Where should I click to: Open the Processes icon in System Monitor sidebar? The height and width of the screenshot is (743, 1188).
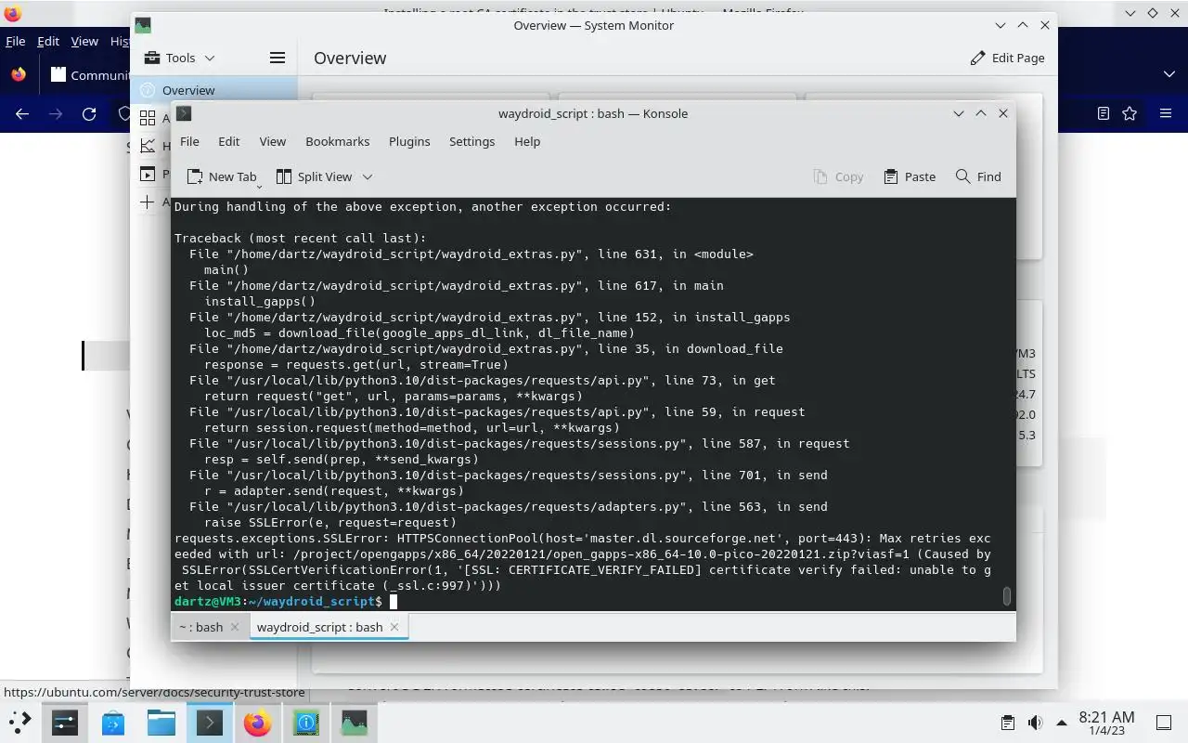point(148,174)
